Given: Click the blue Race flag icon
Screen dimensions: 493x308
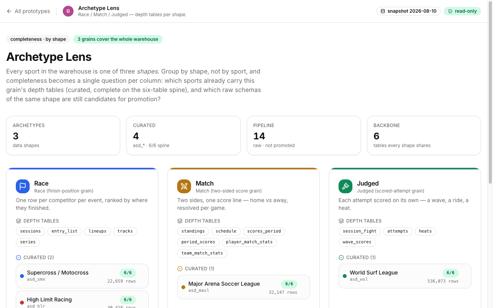Looking at the screenshot, I should coord(23,186).
